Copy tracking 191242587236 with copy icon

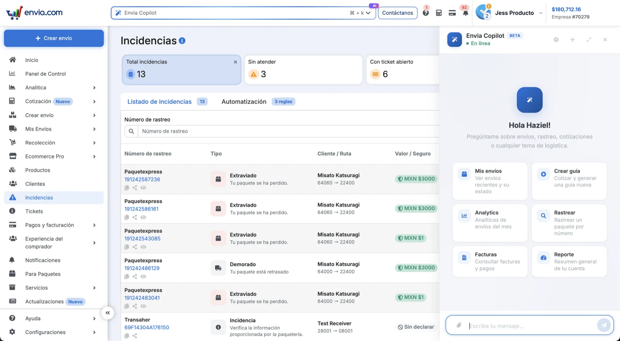[x=127, y=188]
